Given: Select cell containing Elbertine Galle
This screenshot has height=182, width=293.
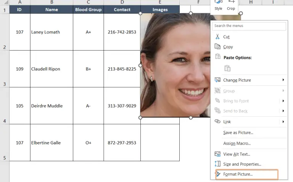Looking at the screenshot, I should [x=52, y=143].
